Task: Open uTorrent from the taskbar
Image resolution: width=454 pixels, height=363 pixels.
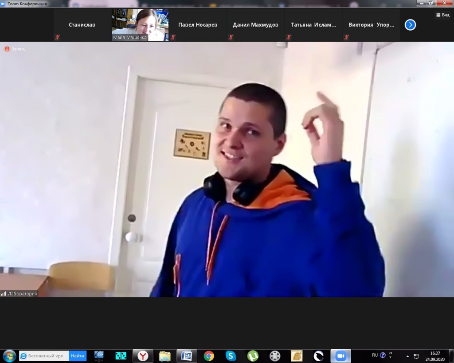Action: (253, 355)
